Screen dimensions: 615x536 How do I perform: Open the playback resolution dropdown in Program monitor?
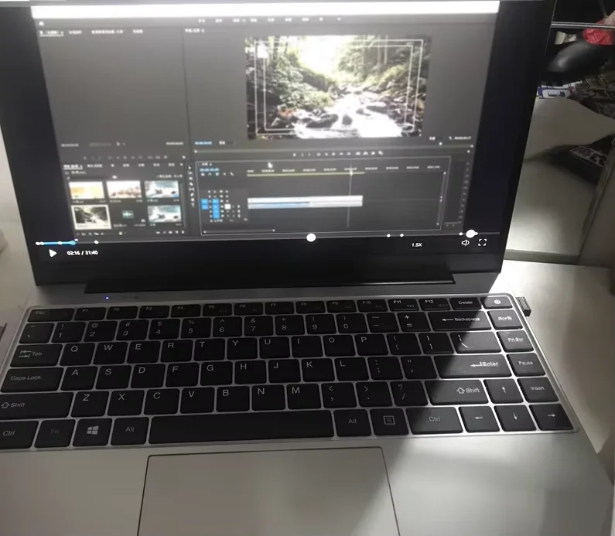coord(432,138)
